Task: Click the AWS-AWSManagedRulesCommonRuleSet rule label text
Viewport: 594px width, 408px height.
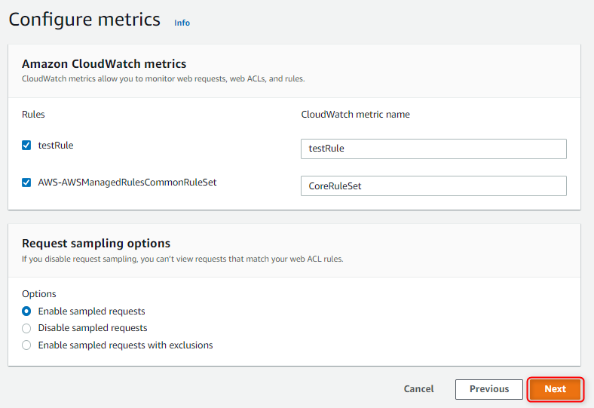Action: pos(127,183)
